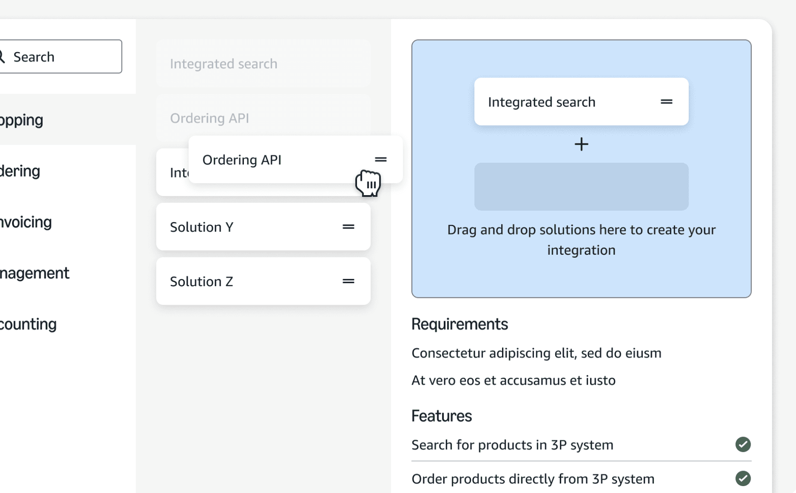The height and width of the screenshot is (493, 796).
Task: Click checkmark beside Search for products feature
Action: pyautogui.click(x=743, y=445)
